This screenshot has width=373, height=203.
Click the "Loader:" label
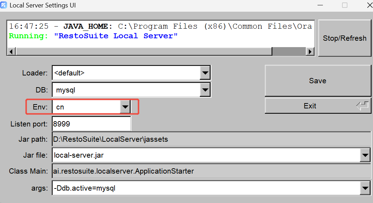point(35,73)
